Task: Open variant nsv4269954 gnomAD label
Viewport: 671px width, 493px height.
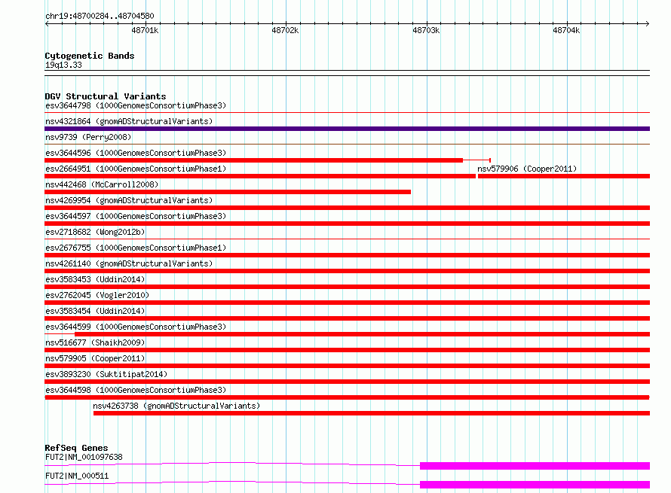Action: pyautogui.click(x=129, y=200)
